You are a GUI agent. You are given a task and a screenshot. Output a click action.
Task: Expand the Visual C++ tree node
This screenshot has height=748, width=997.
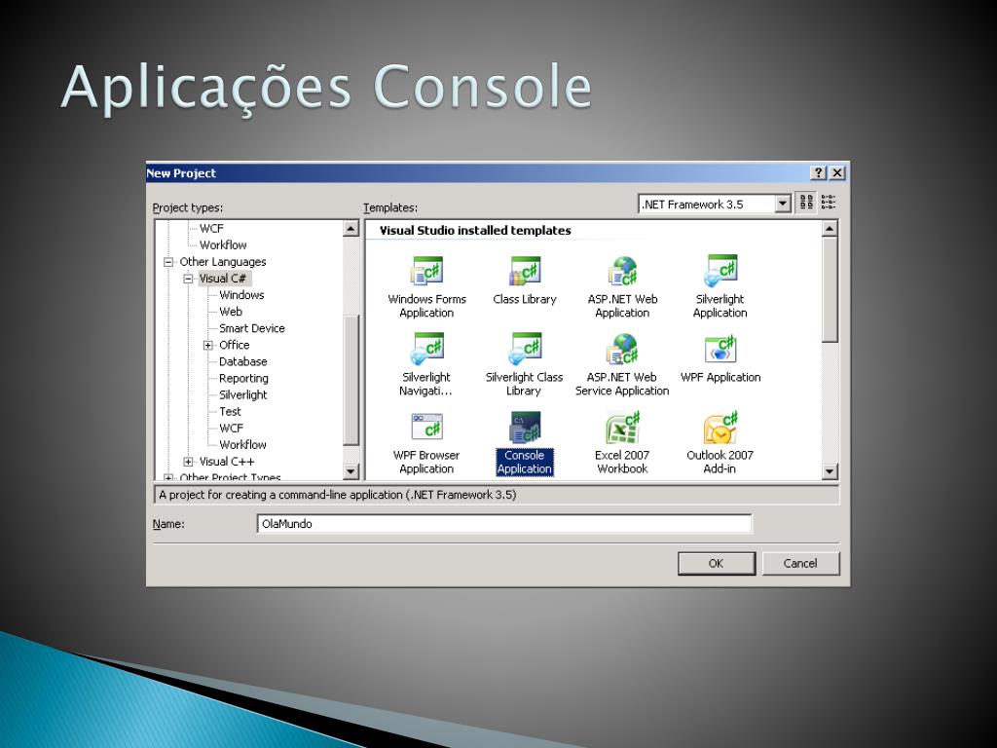(x=188, y=462)
